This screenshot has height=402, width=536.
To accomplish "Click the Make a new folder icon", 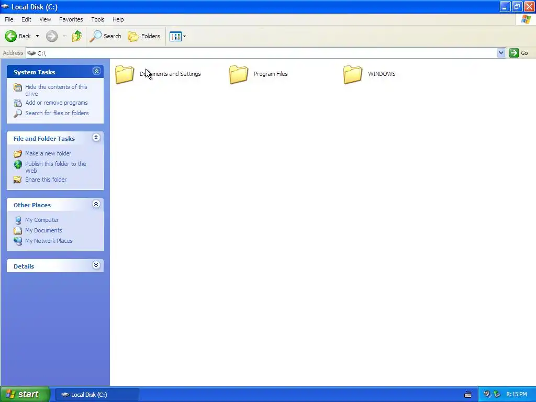I will pyautogui.click(x=18, y=154).
